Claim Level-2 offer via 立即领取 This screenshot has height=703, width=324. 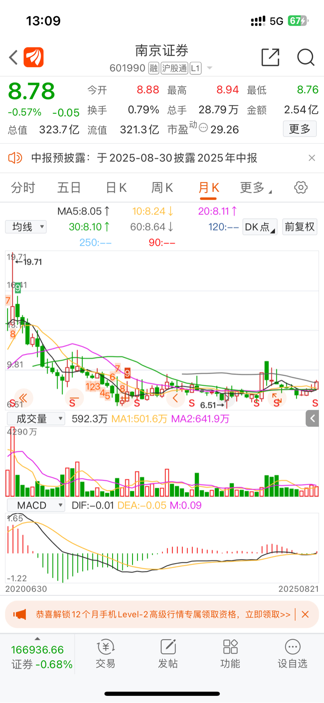(268, 614)
